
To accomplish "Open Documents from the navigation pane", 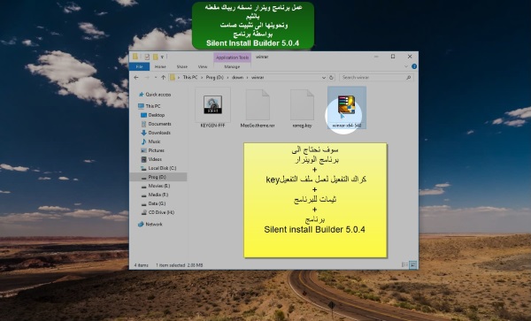I will coord(156,124).
